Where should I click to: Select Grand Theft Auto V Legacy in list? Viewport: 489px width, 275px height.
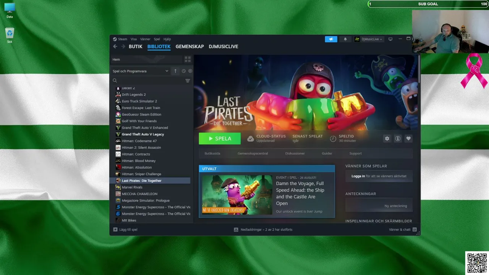tap(143, 134)
